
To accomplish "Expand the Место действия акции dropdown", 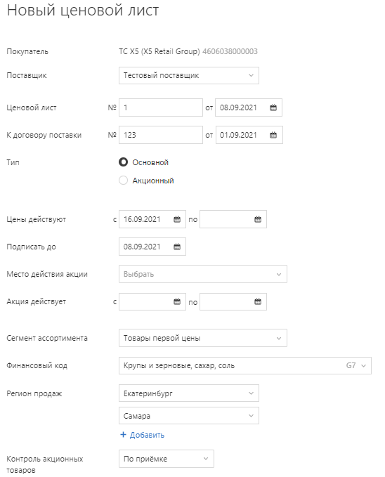I will [x=203, y=274].
